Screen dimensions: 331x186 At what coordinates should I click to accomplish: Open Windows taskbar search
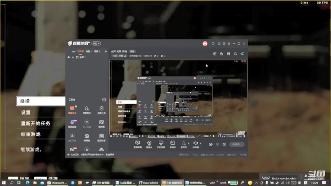coord(12,183)
